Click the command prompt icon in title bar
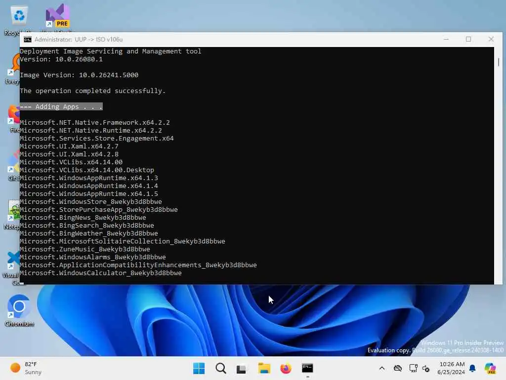 coord(28,40)
